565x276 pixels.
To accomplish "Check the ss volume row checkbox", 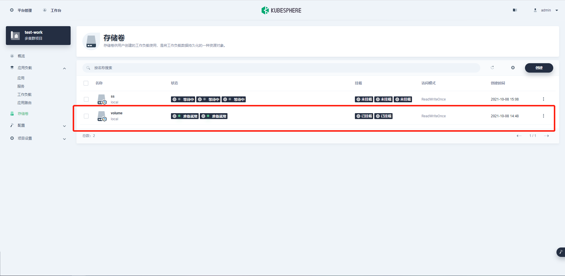I will click(86, 99).
